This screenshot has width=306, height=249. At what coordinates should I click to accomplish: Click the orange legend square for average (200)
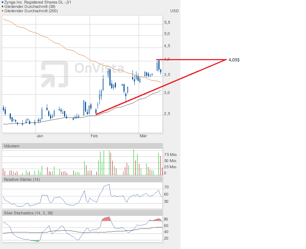2,11
